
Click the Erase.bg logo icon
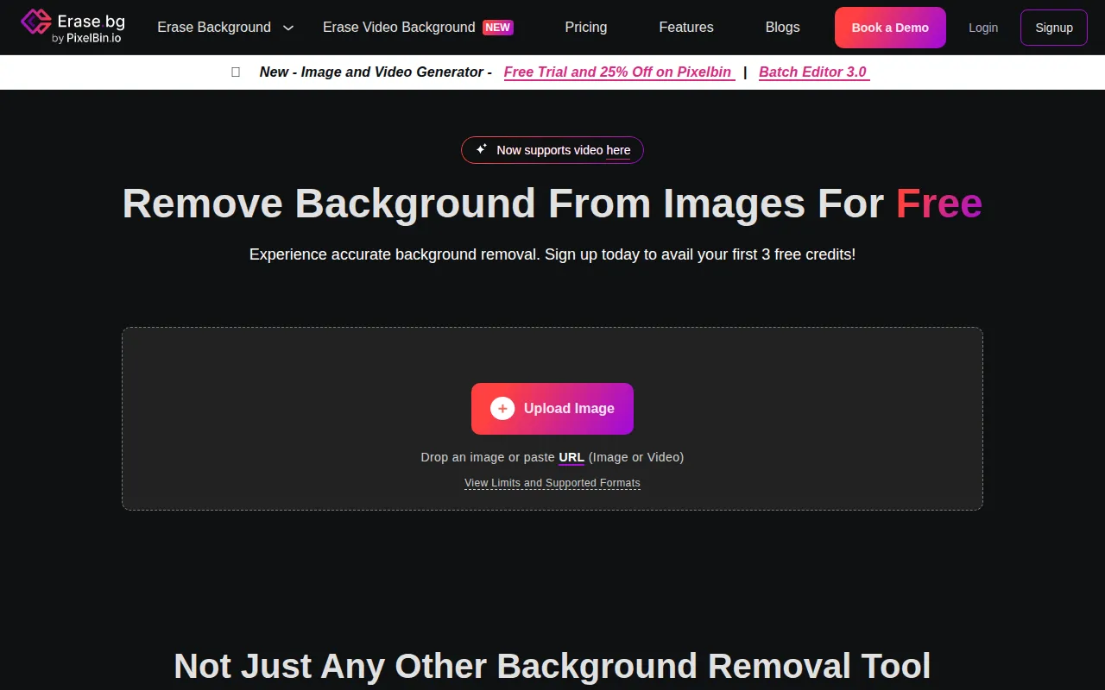tap(35, 22)
